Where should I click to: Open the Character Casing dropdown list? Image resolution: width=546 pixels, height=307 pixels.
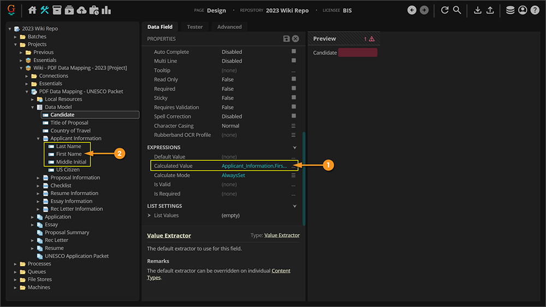coord(293,126)
